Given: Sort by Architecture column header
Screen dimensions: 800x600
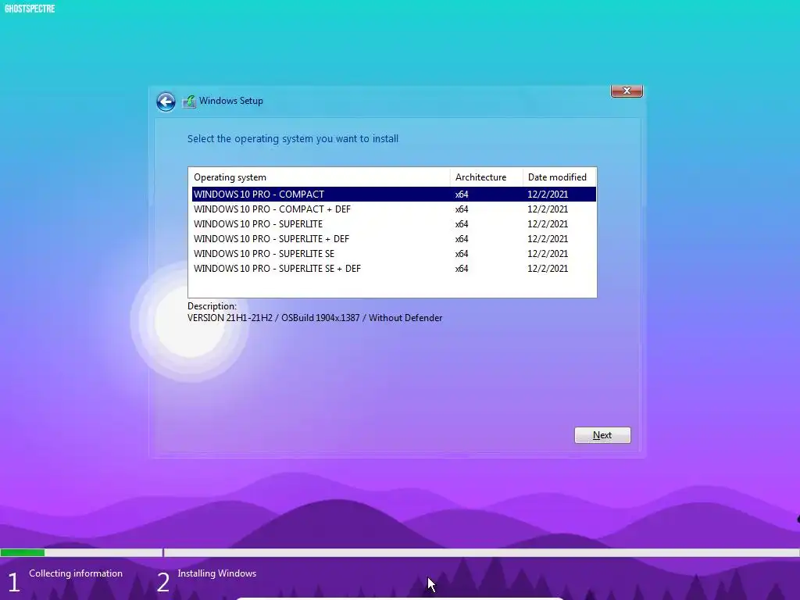Looking at the screenshot, I should coord(486,177).
